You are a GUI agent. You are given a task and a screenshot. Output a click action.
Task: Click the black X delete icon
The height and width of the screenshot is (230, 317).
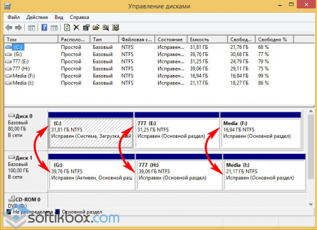pyautogui.click(x=76, y=27)
